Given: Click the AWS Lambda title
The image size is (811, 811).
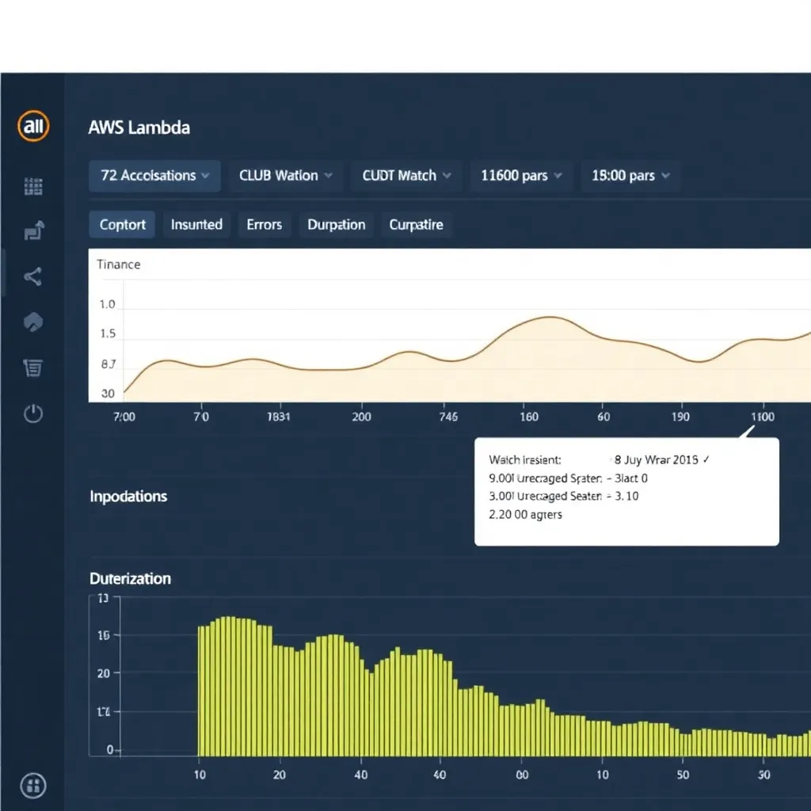Looking at the screenshot, I should tap(139, 128).
